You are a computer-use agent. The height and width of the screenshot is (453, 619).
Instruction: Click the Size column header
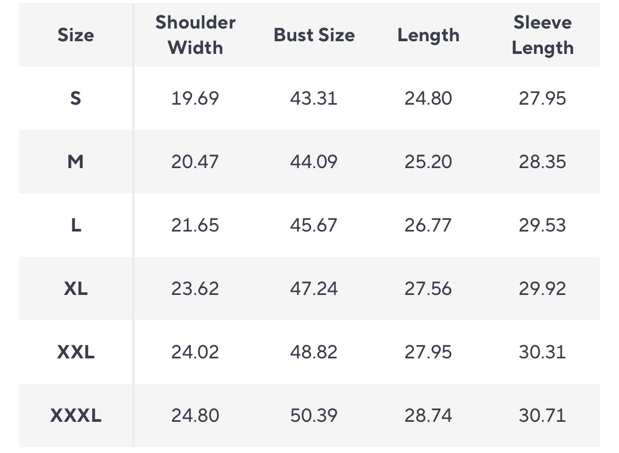(76, 35)
